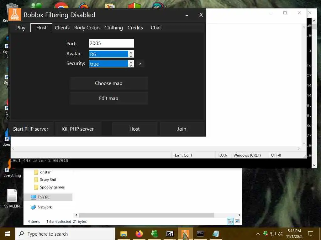Click the green messenger tray icon
This screenshot has height=240, width=321.
(x=266, y=234)
